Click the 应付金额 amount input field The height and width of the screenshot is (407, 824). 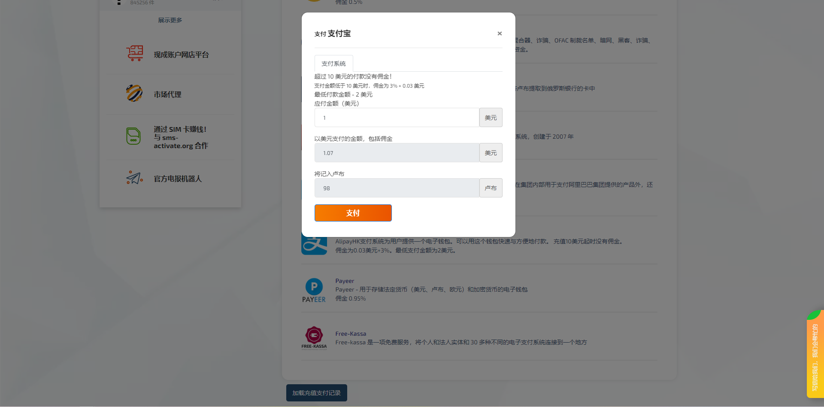(x=397, y=118)
